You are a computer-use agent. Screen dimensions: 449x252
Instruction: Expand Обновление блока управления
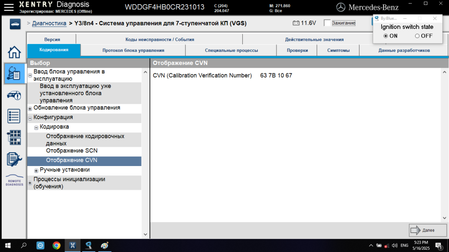(30, 108)
